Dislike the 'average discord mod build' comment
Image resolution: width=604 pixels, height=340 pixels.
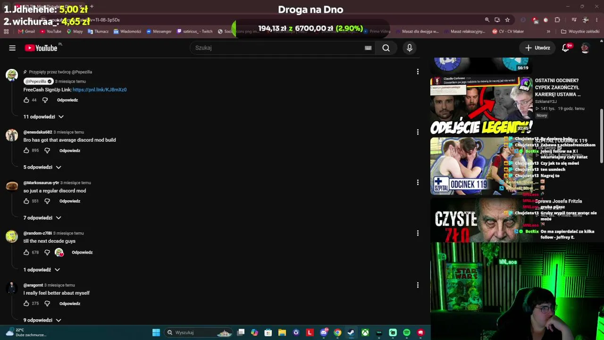tap(47, 151)
